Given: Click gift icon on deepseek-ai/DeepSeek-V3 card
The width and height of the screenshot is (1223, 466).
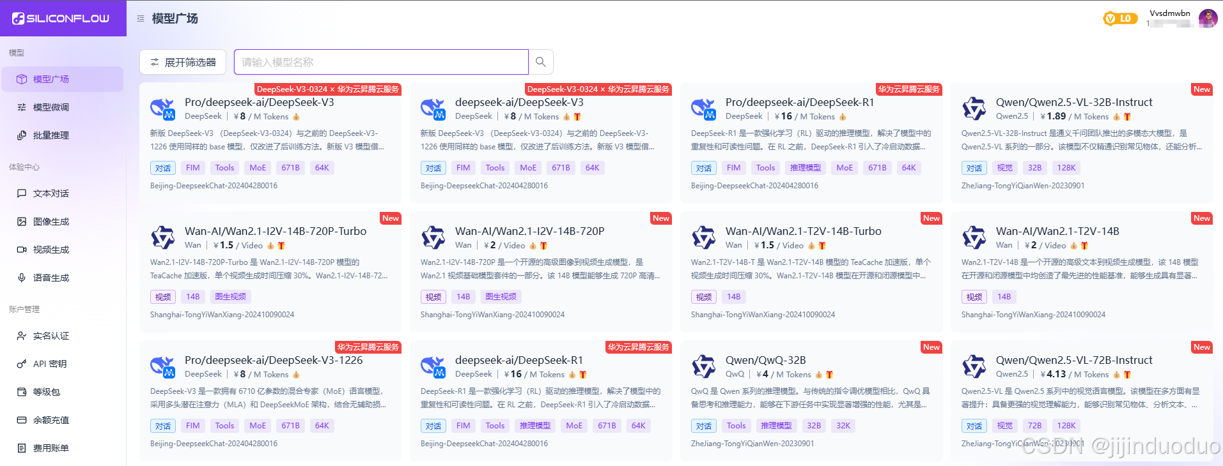Looking at the screenshot, I should [x=577, y=117].
